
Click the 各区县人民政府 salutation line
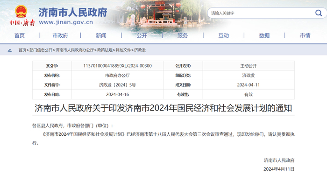72,125
